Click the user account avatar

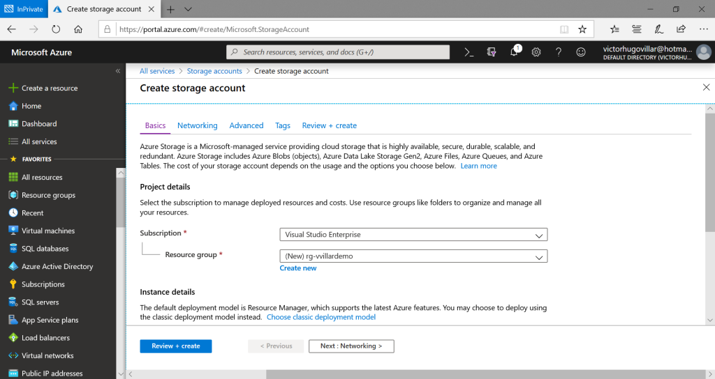(704, 52)
